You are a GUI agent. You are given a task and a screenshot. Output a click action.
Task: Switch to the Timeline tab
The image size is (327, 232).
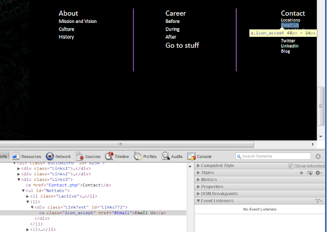[x=117, y=156]
